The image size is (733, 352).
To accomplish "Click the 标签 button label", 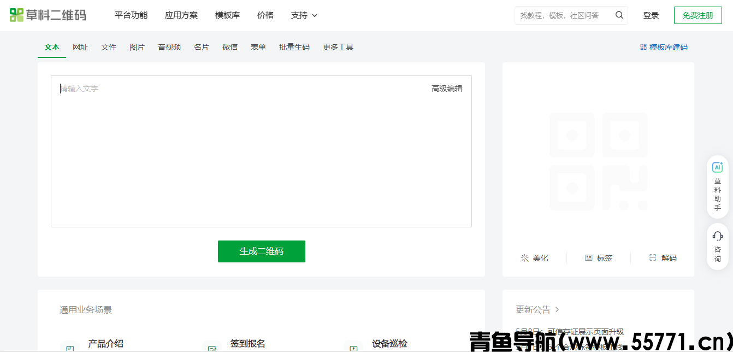I will [x=605, y=258].
